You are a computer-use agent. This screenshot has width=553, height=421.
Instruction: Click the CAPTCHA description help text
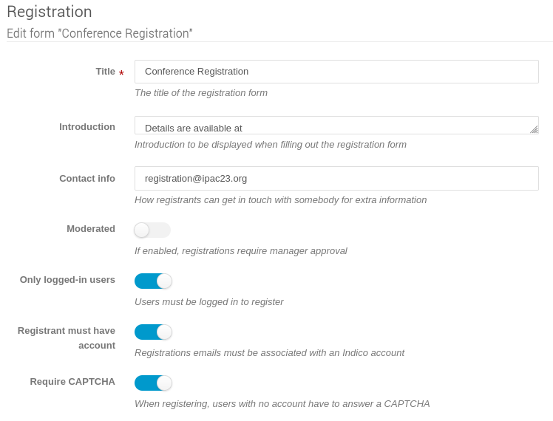point(282,404)
